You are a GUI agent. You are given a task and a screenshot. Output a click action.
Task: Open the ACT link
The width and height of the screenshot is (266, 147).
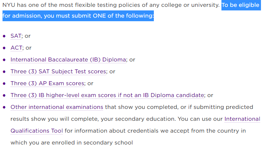tap(17, 48)
